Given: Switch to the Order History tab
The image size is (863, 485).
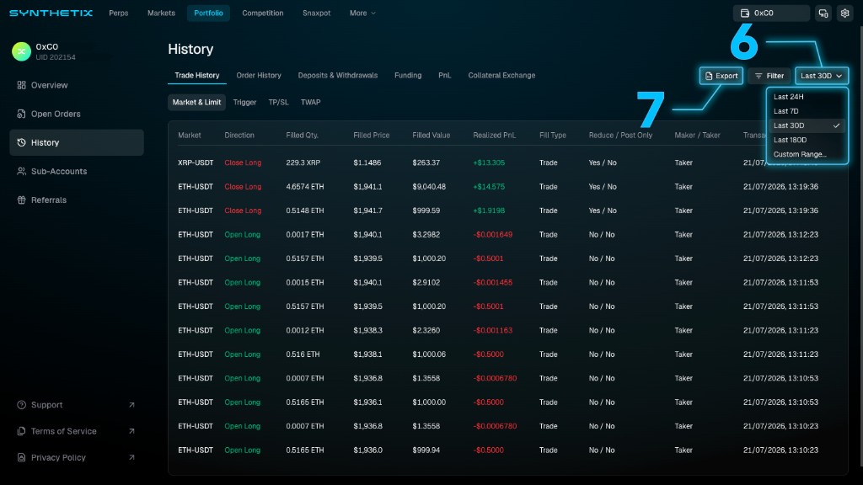Looking at the screenshot, I should point(259,75).
